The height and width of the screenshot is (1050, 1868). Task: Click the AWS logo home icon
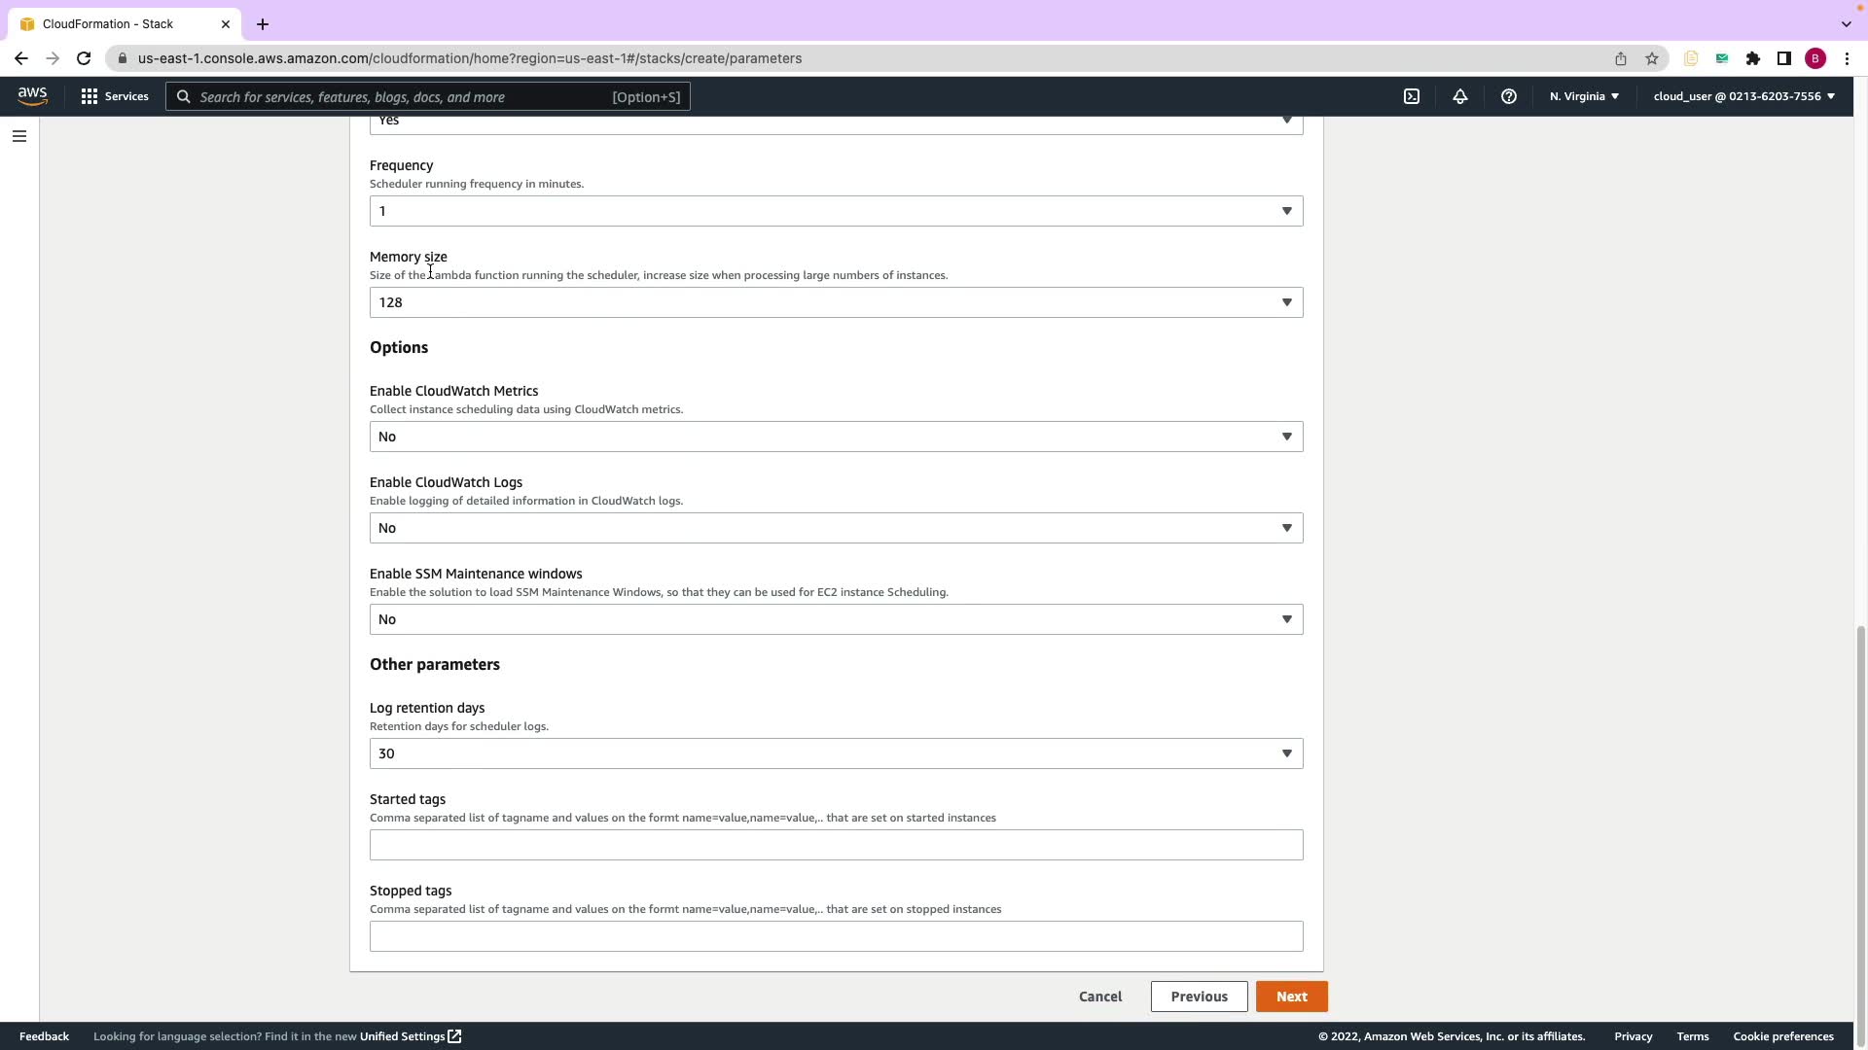click(32, 96)
